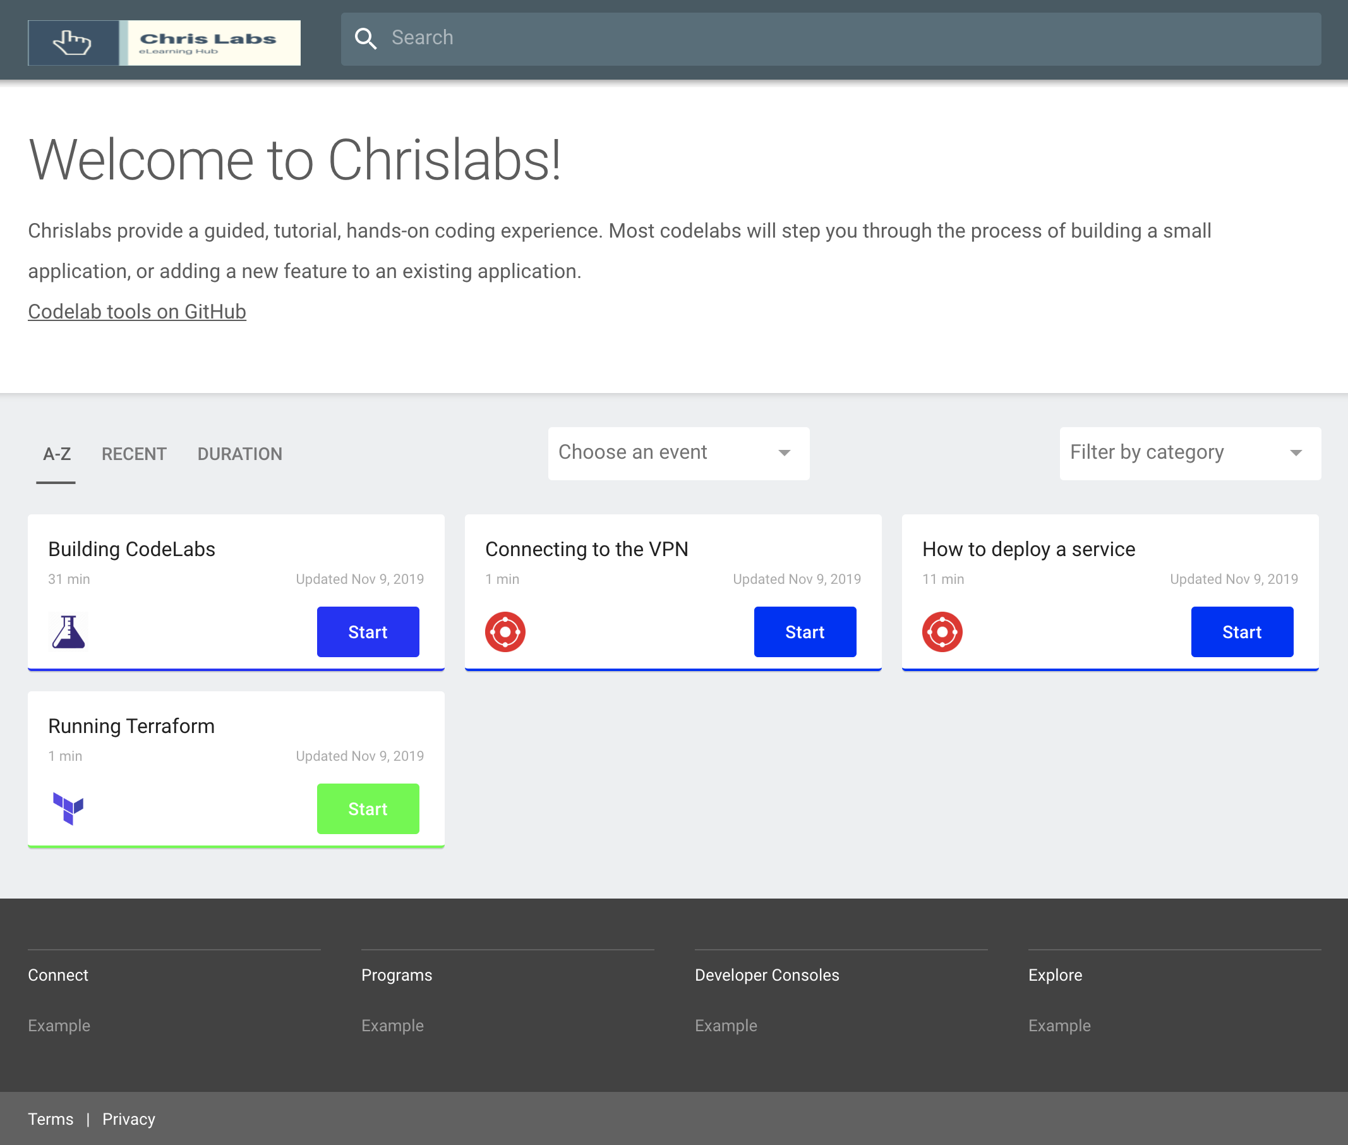Select the A-Z sorting tab
This screenshot has width=1348, height=1145.
click(x=56, y=454)
